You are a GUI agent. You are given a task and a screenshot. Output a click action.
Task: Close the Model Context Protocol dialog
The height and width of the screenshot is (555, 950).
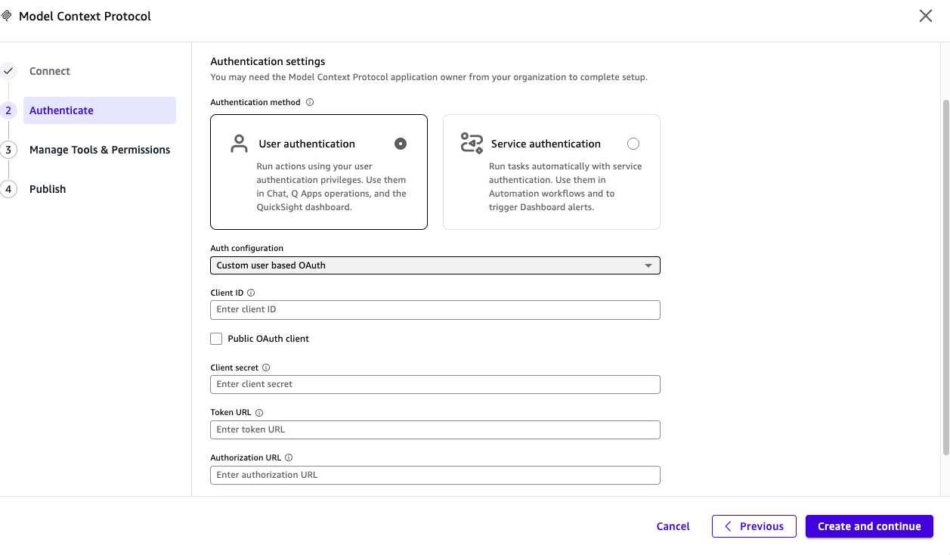coord(925,16)
